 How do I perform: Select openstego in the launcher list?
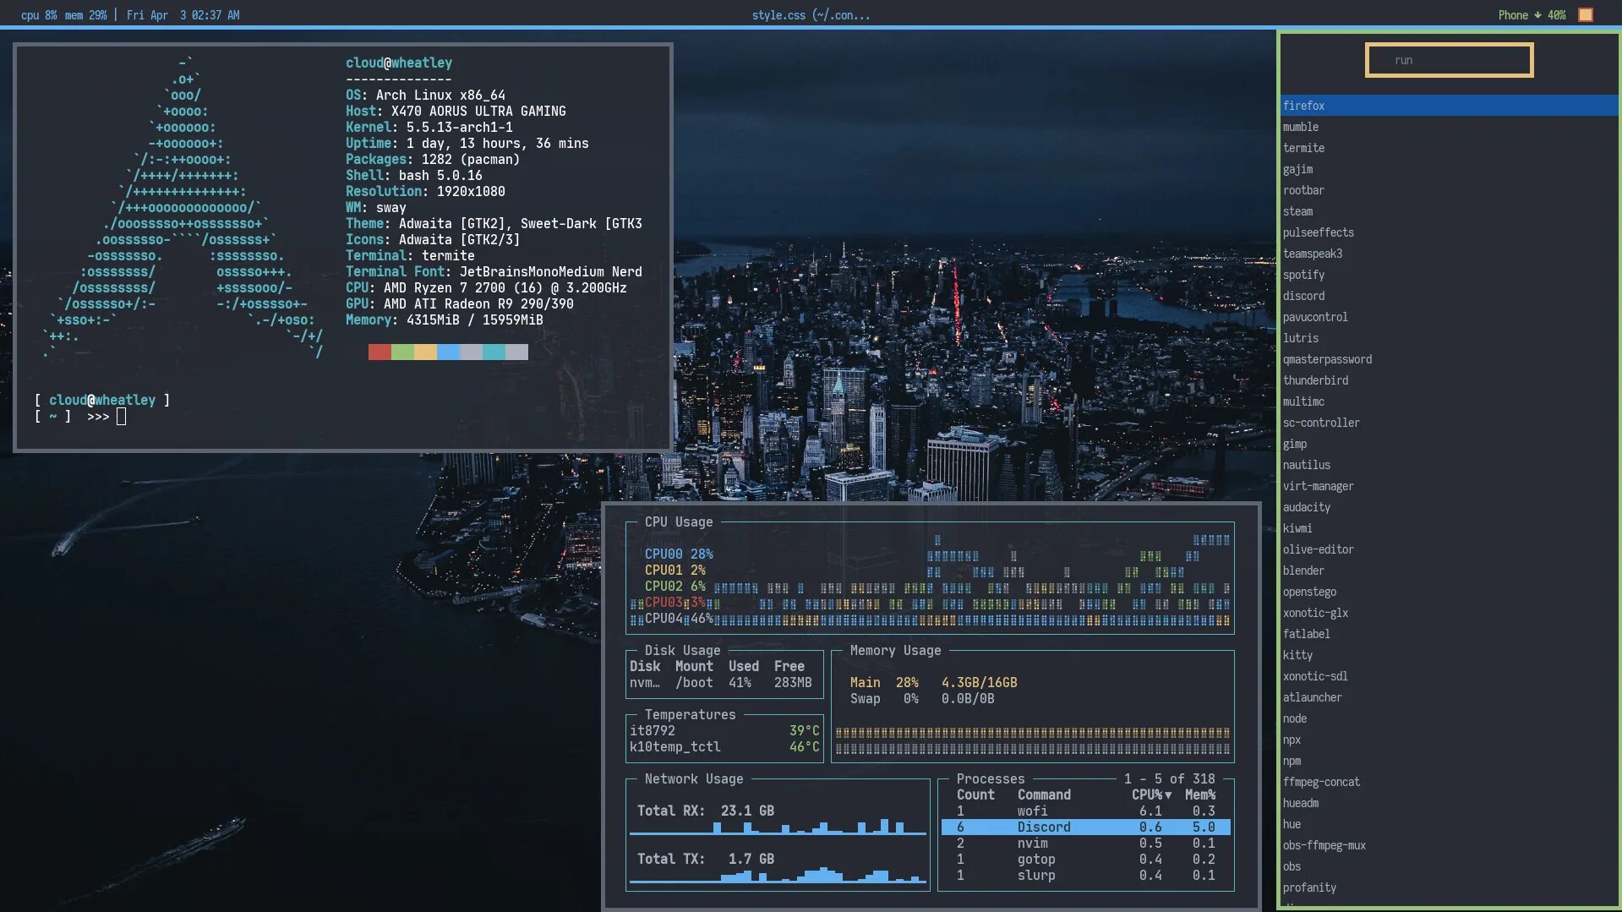tap(1450, 592)
